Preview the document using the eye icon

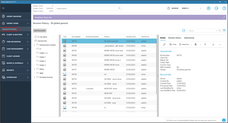205,44
